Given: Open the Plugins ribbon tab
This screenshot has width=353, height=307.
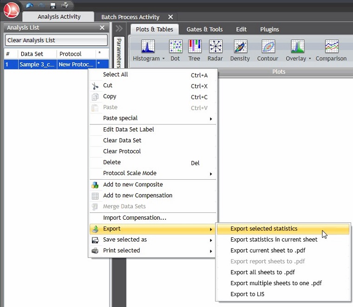Looking at the screenshot, I should [x=269, y=29].
